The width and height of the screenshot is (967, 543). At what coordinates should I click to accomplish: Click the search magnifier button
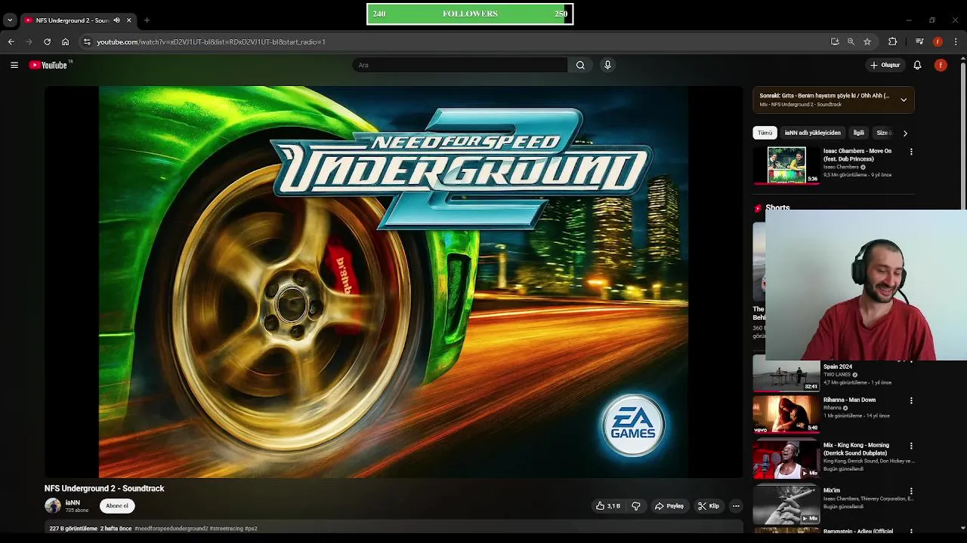[580, 65]
